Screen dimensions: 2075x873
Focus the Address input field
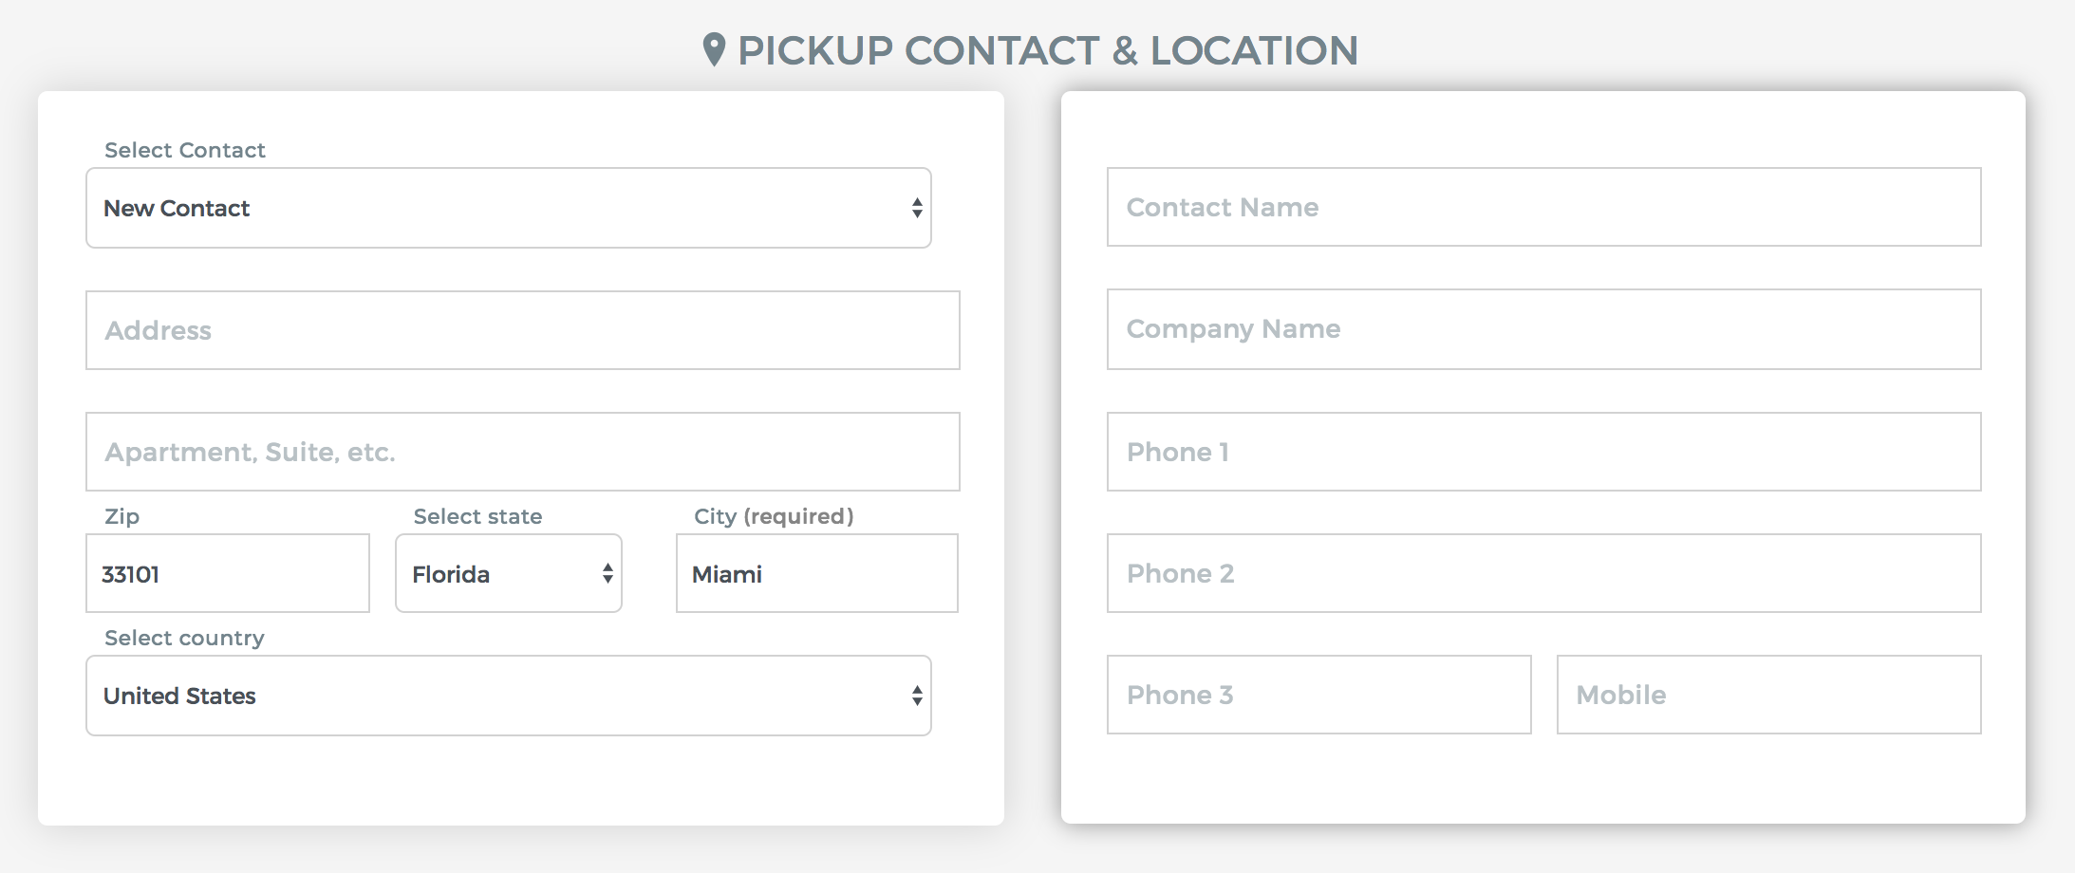(523, 330)
